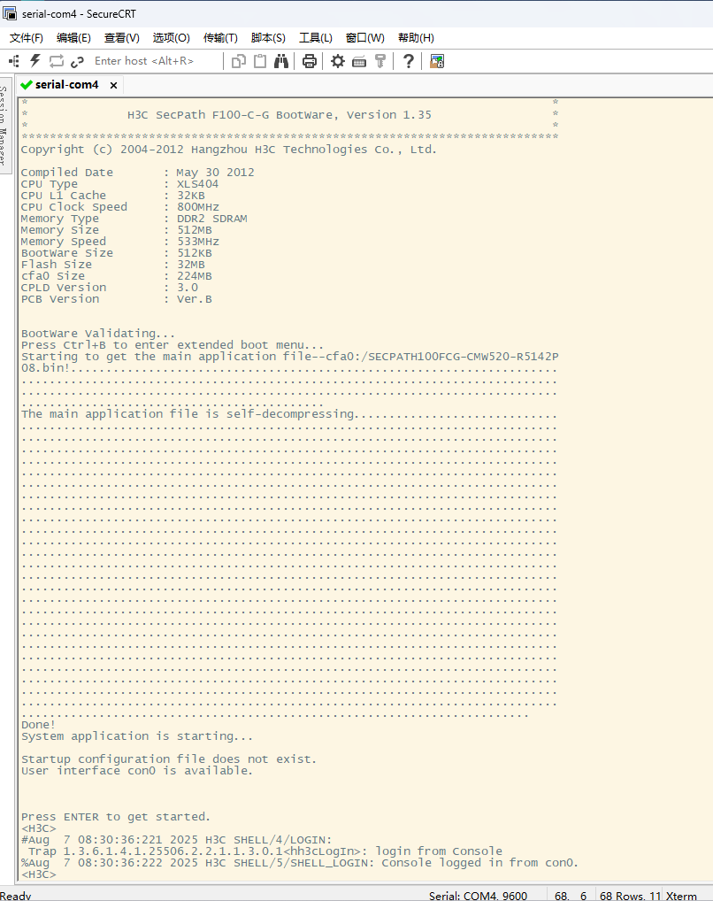Click the CPU Type XLS404 value
The image size is (713, 901).
pyautogui.click(x=197, y=184)
